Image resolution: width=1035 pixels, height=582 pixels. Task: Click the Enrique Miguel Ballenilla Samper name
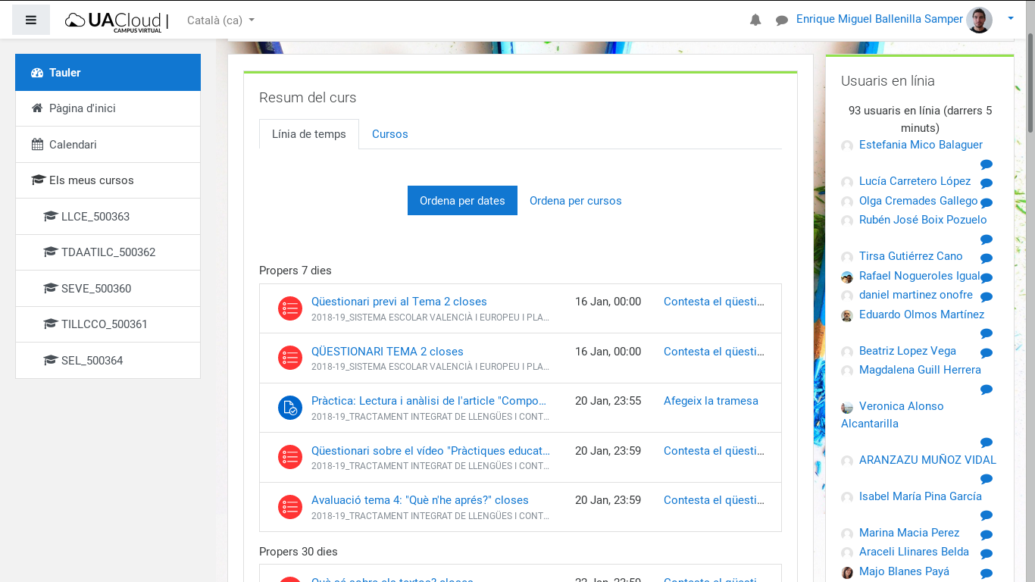[879, 19]
